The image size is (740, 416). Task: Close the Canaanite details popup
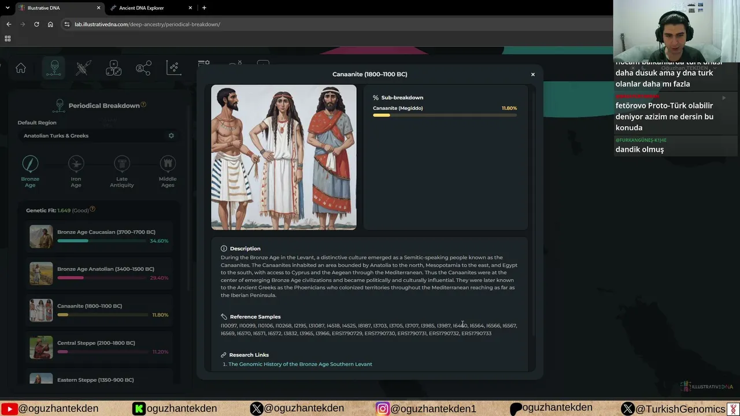tap(533, 75)
